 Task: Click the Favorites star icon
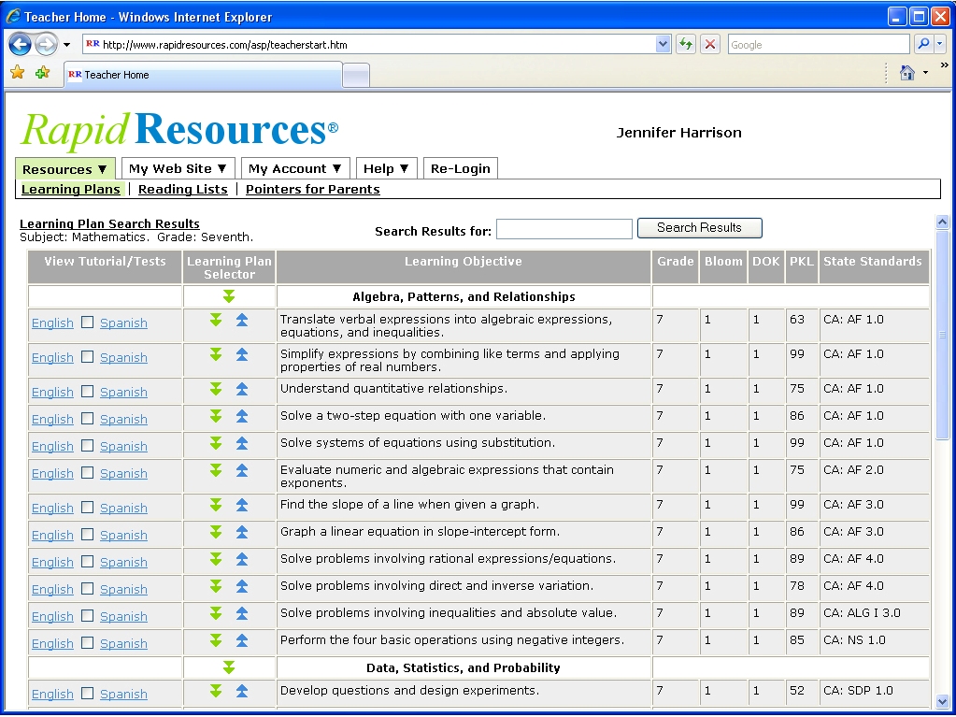(17, 73)
